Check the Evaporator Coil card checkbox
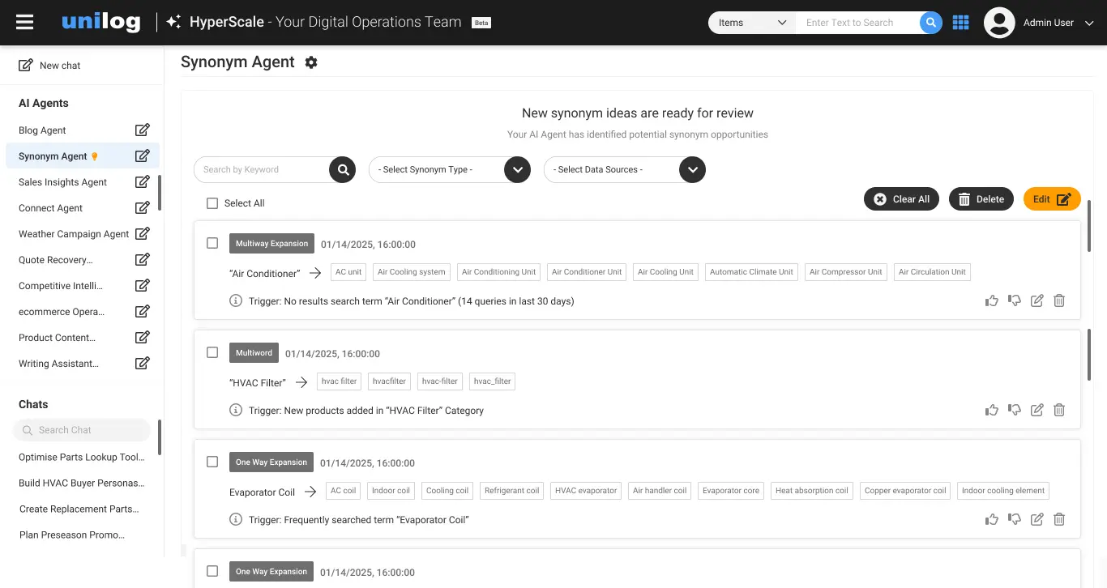The image size is (1107, 588). [x=212, y=462]
